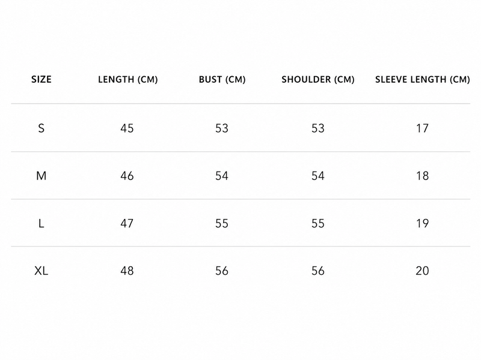Click the length value 45
The image size is (481, 360).
pyautogui.click(x=127, y=128)
